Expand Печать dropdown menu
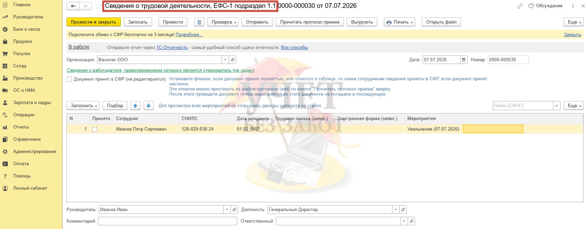Viewport: 588px width, 229px height. (400, 22)
